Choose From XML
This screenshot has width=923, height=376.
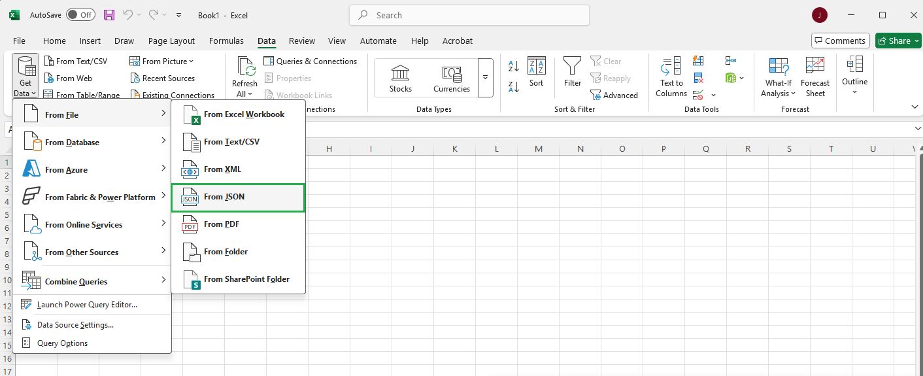[x=238, y=169]
